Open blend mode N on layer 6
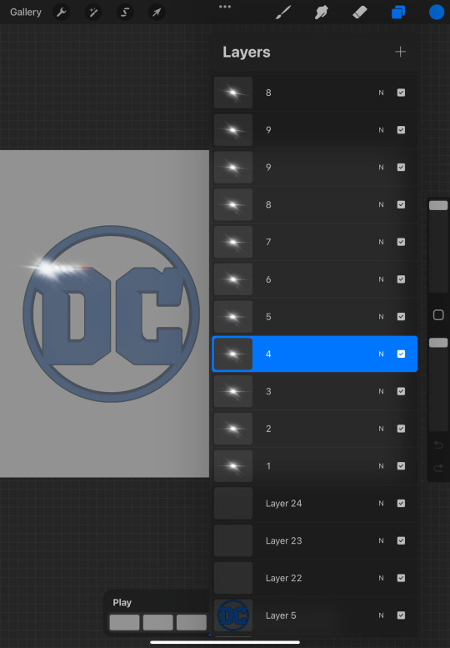The image size is (450, 648). 381,279
